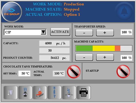Expand the WORK MODE dropdown arrow

click(43, 32)
